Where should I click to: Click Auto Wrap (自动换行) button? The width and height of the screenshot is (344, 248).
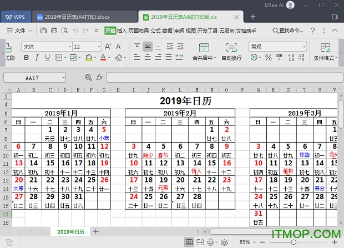231,52
